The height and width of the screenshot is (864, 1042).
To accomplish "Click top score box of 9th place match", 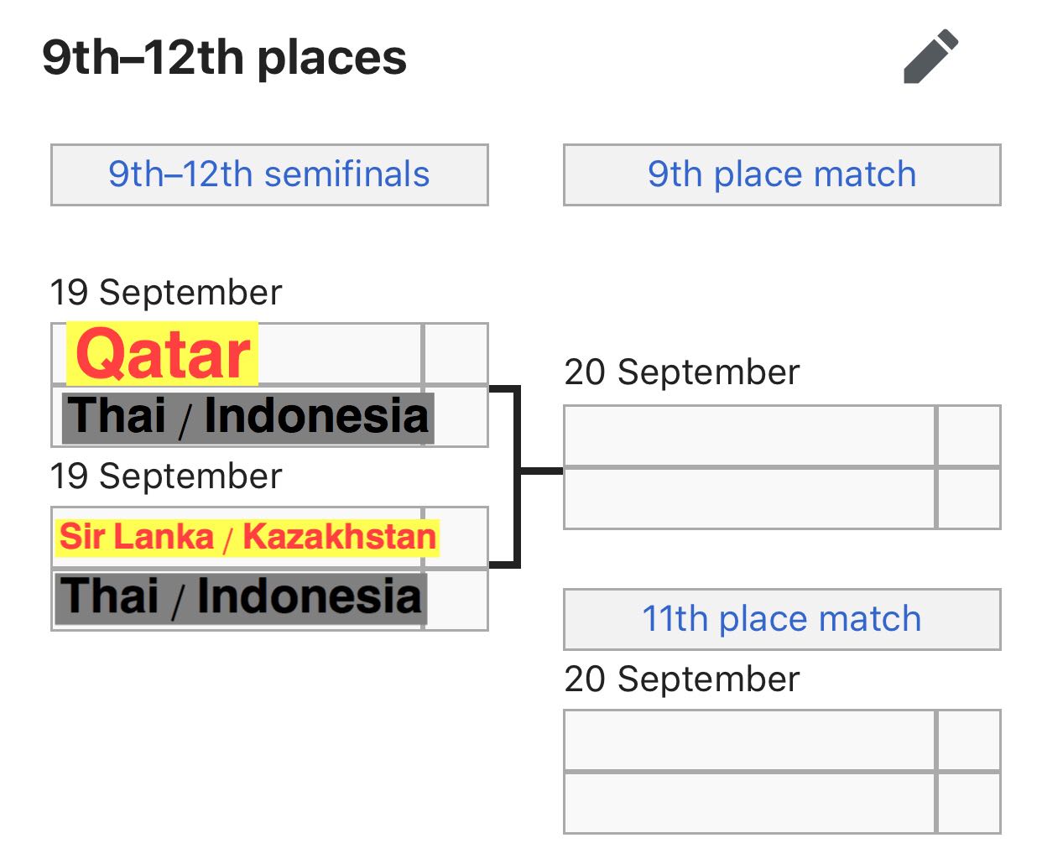I will 969,435.
